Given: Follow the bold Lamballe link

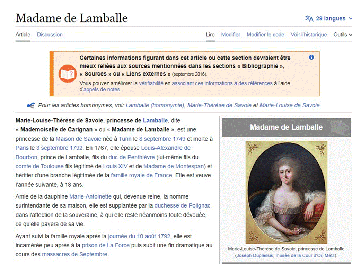Looking at the screenshot, I should click(x=155, y=121).
